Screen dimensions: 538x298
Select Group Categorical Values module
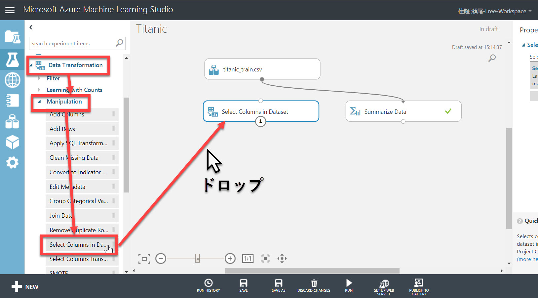82,201
